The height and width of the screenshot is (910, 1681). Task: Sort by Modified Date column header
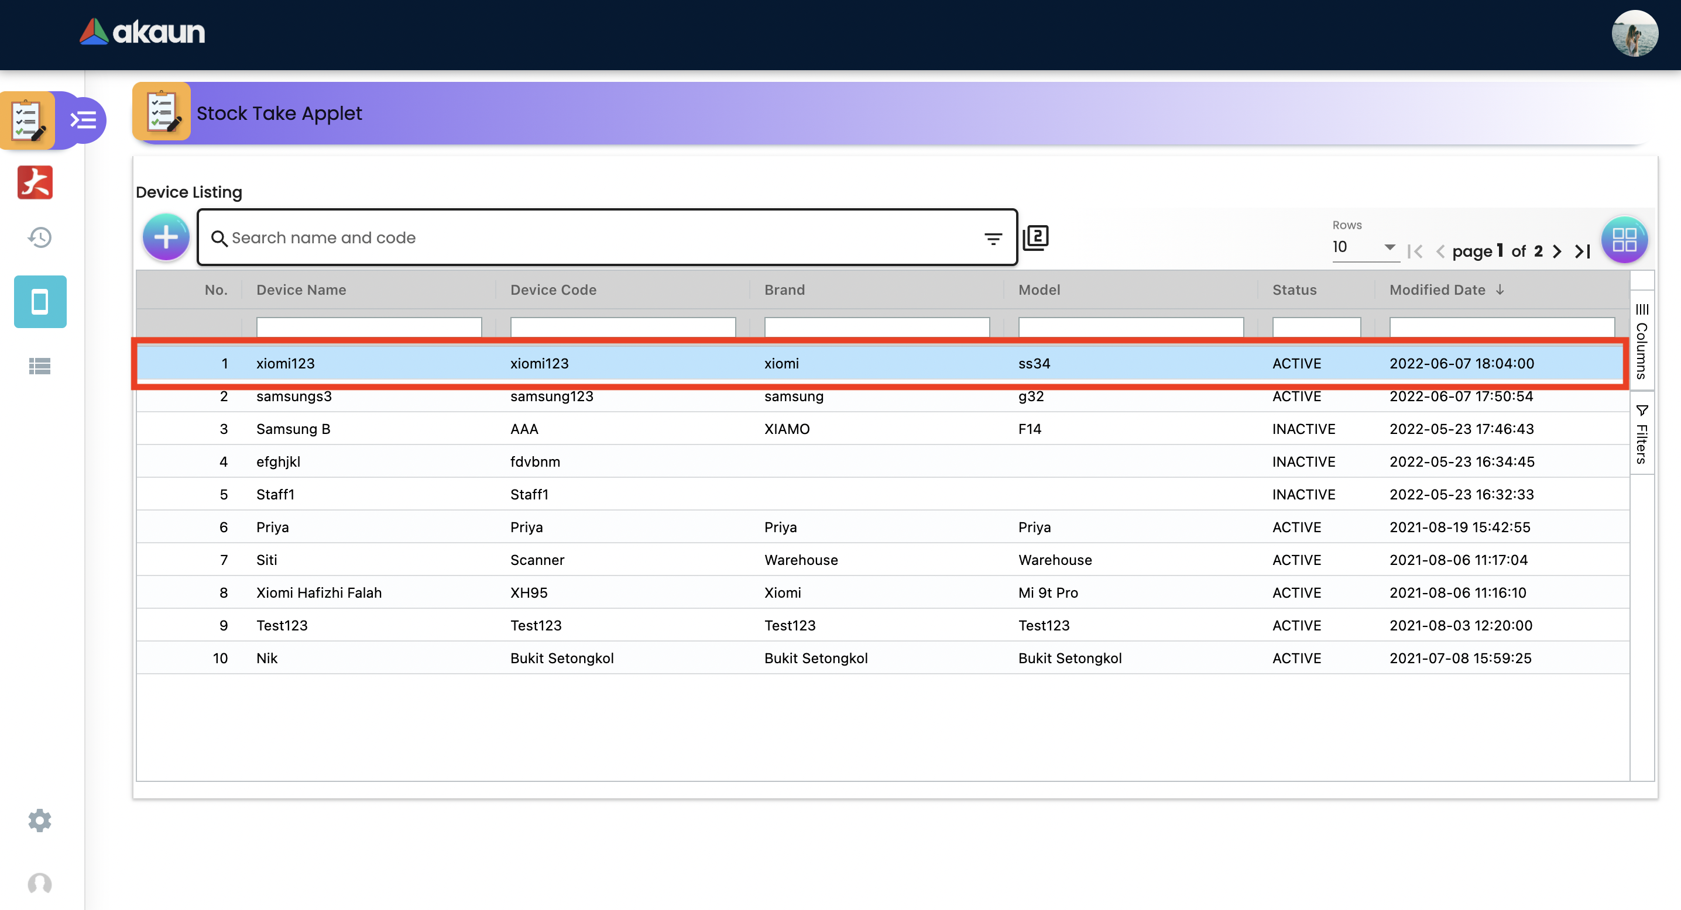tap(1438, 290)
